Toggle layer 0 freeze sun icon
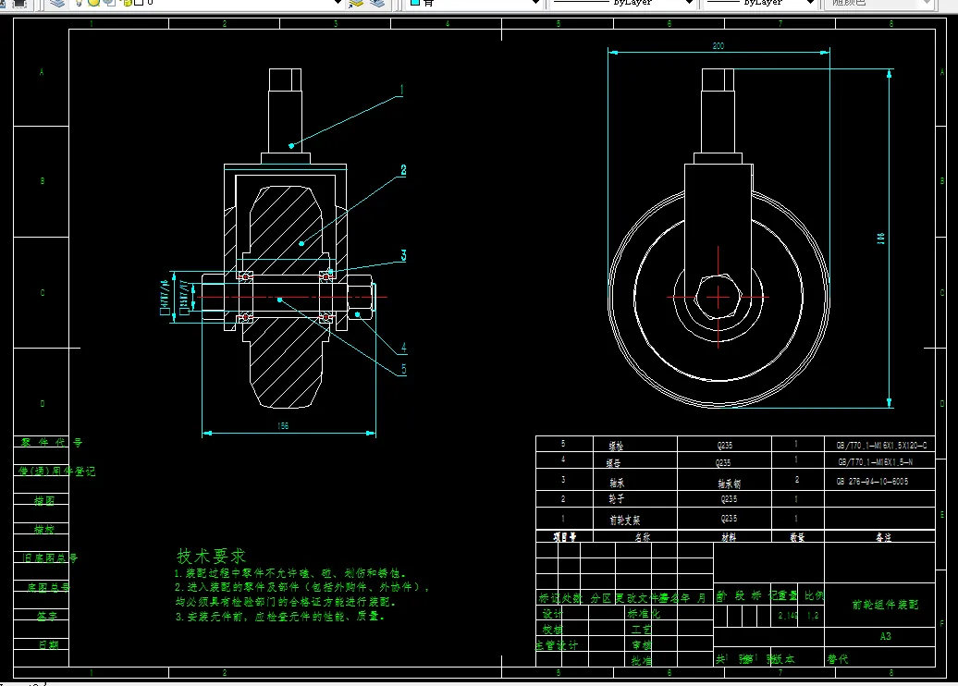This screenshot has width=958, height=686. click(x=93, y=3)
